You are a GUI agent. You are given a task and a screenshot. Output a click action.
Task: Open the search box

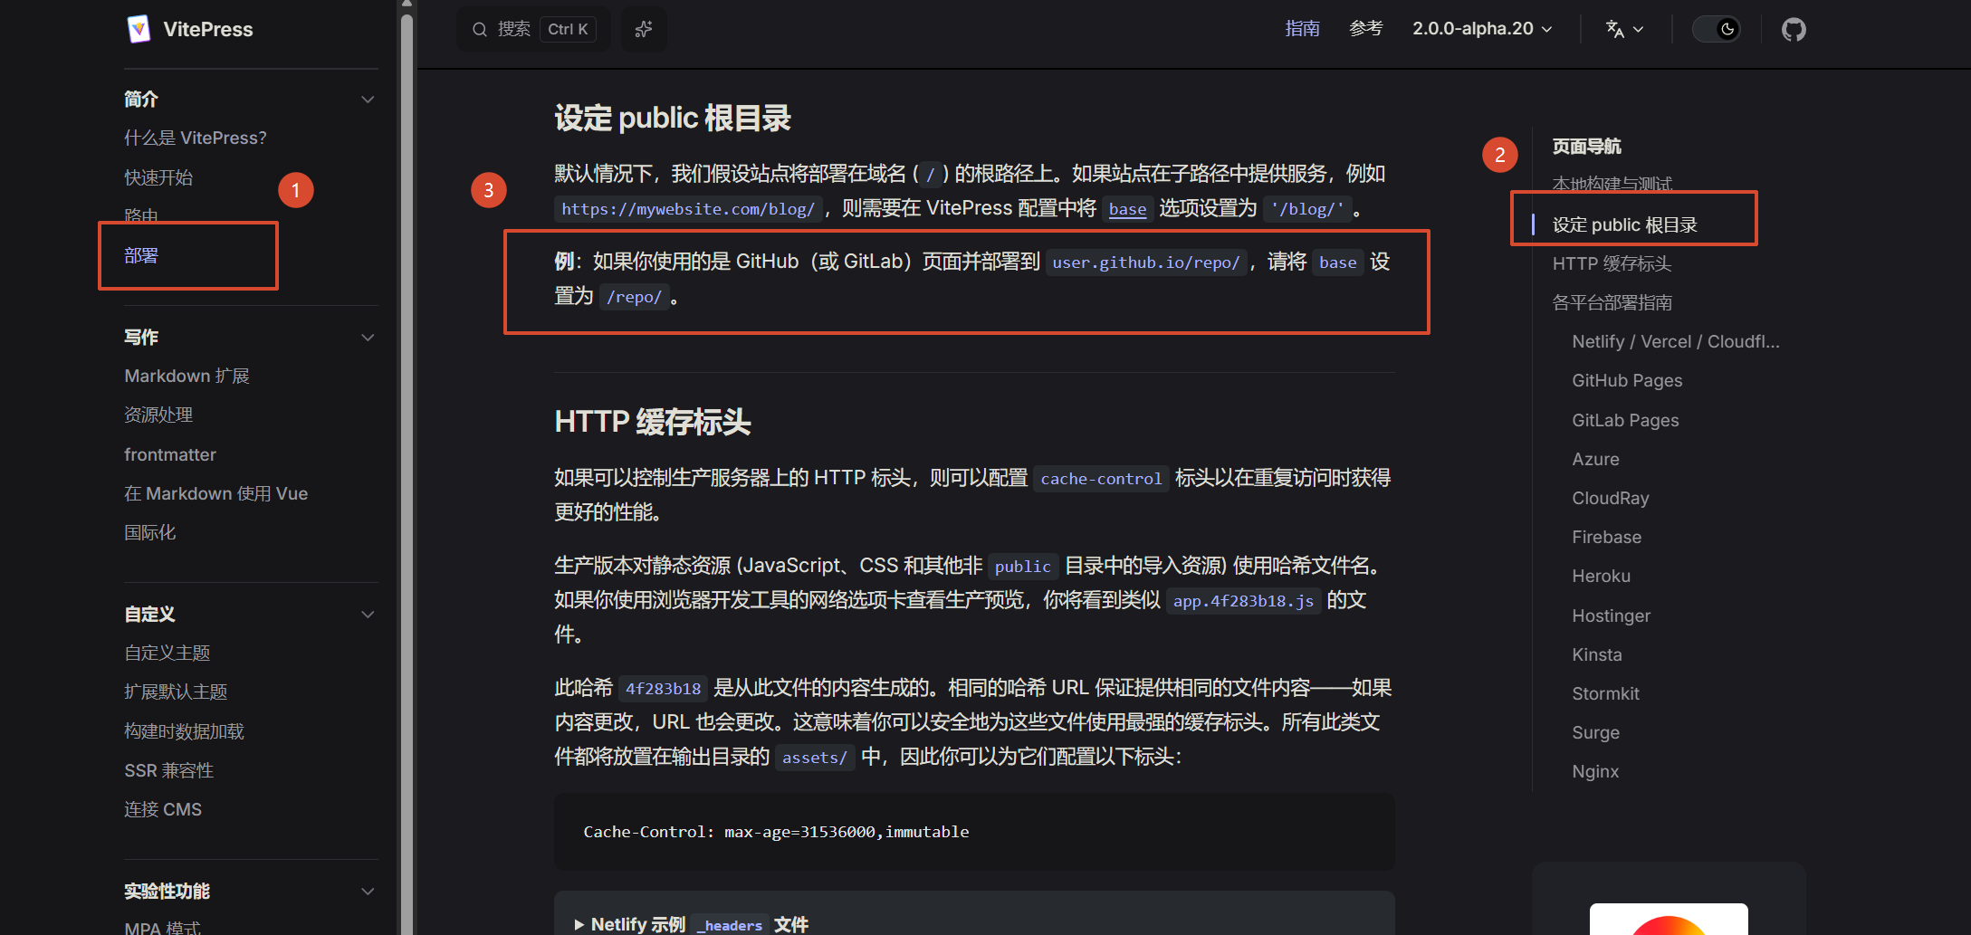point(533,29)
